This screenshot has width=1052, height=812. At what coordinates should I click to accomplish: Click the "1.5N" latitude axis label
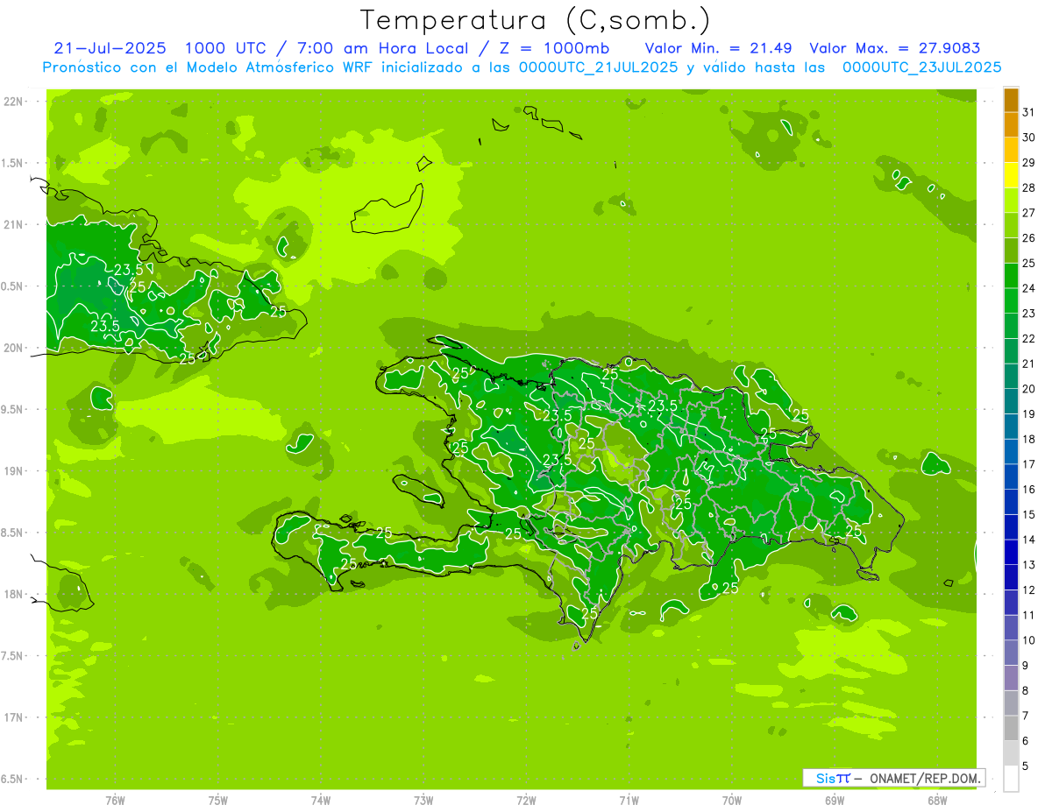pos(13,163)
